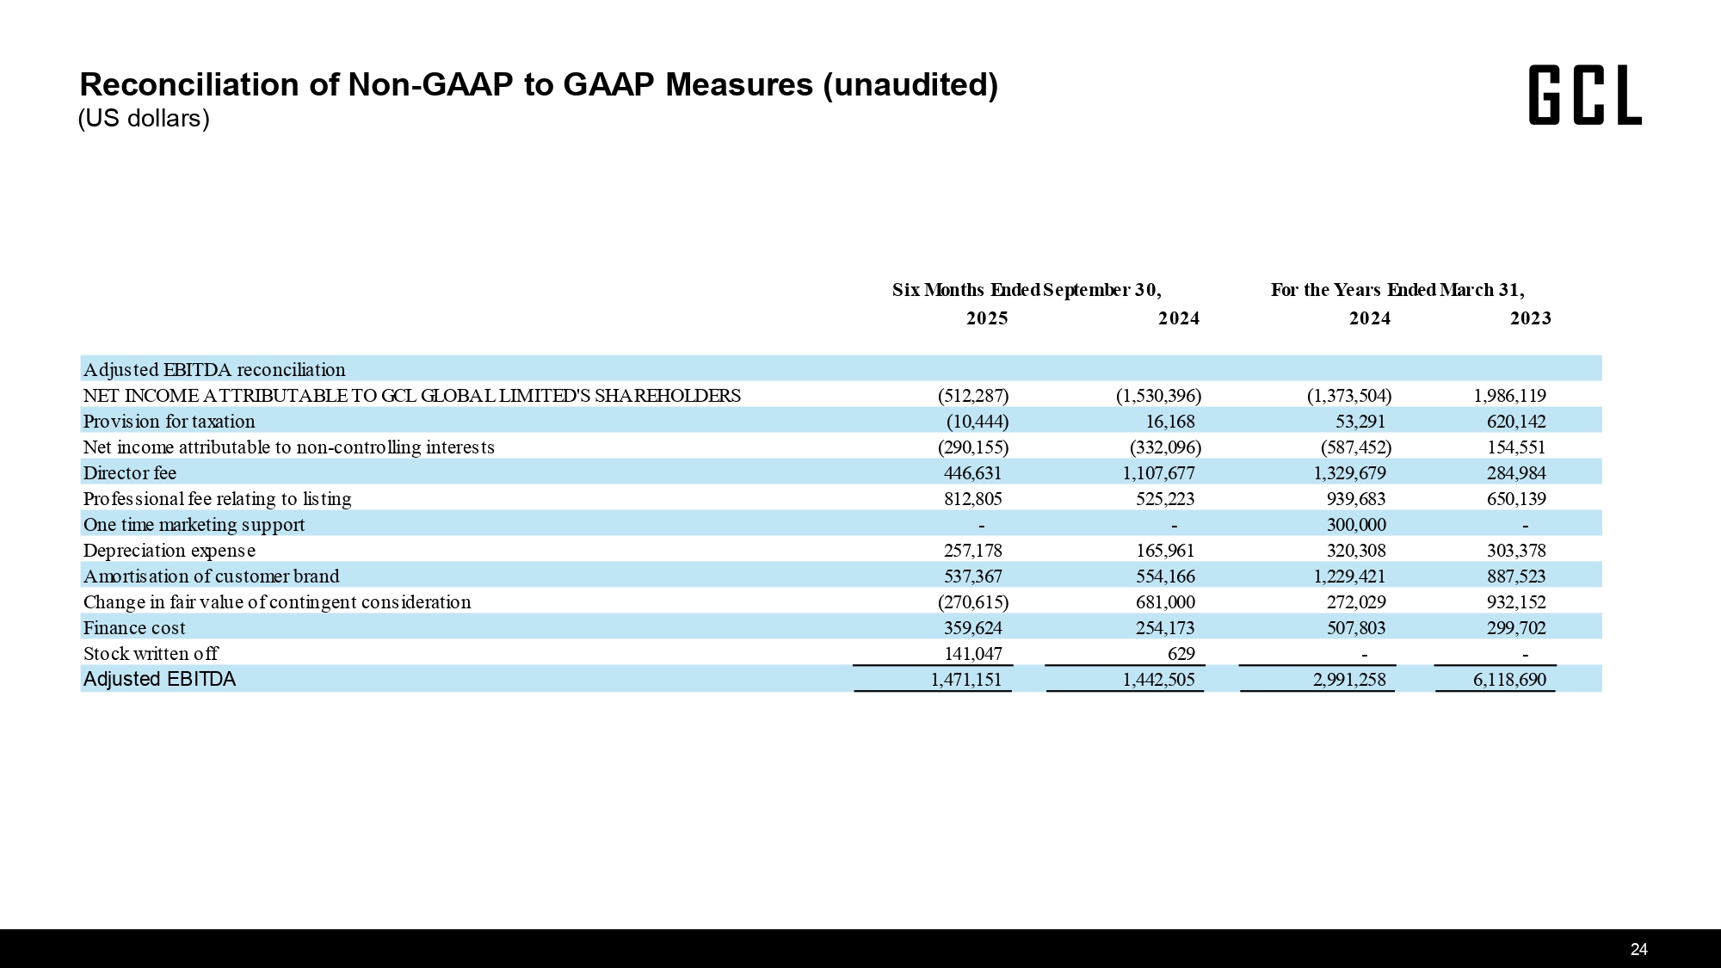Click the US dollars subtitle
This screenshot has width=1721, height=968.
pyautogui.click(x=144, y=119)
